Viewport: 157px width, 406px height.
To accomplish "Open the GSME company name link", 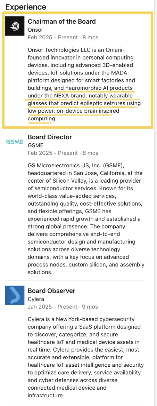I will tap(35, 145).
